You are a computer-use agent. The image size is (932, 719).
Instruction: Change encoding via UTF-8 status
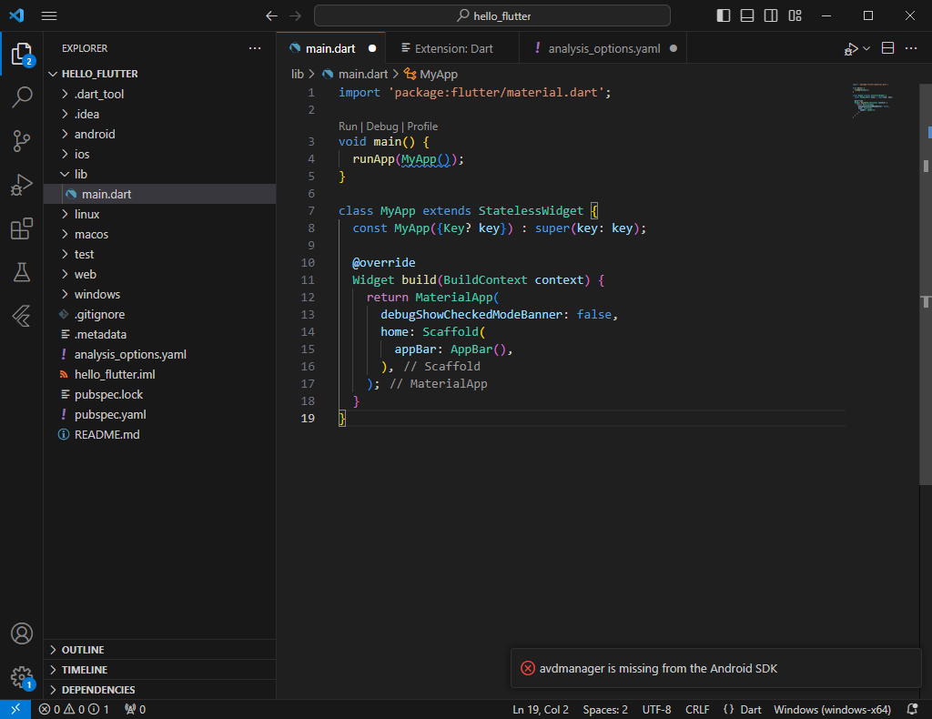coord(656,710)
